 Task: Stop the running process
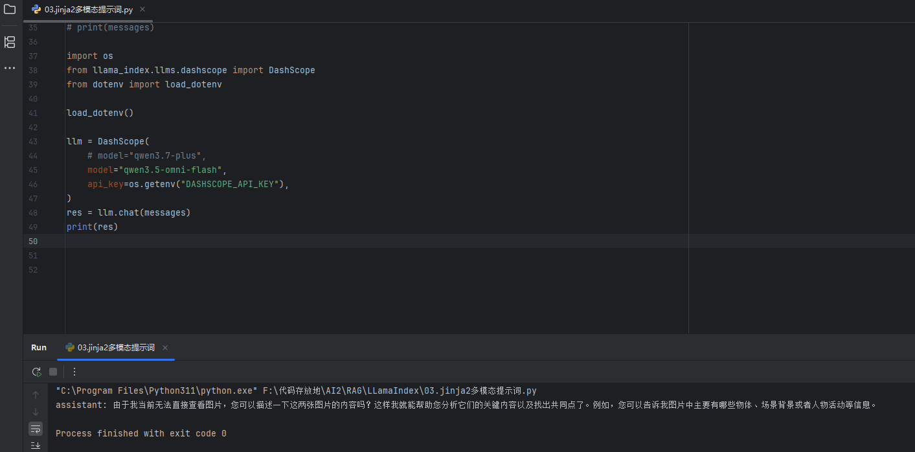pyautogui.click(x=53, y=372)
